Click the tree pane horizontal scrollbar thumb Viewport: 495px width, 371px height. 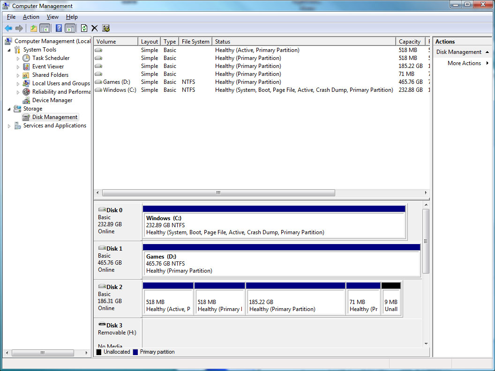pyautogui.click(x=43, y=353)
